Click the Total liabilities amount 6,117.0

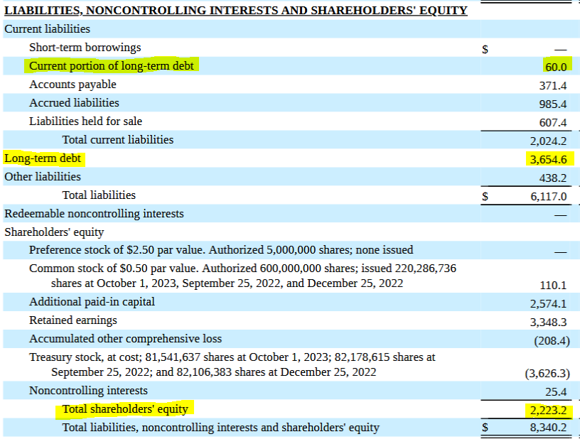pyautogui.click(x=548, y=196)
